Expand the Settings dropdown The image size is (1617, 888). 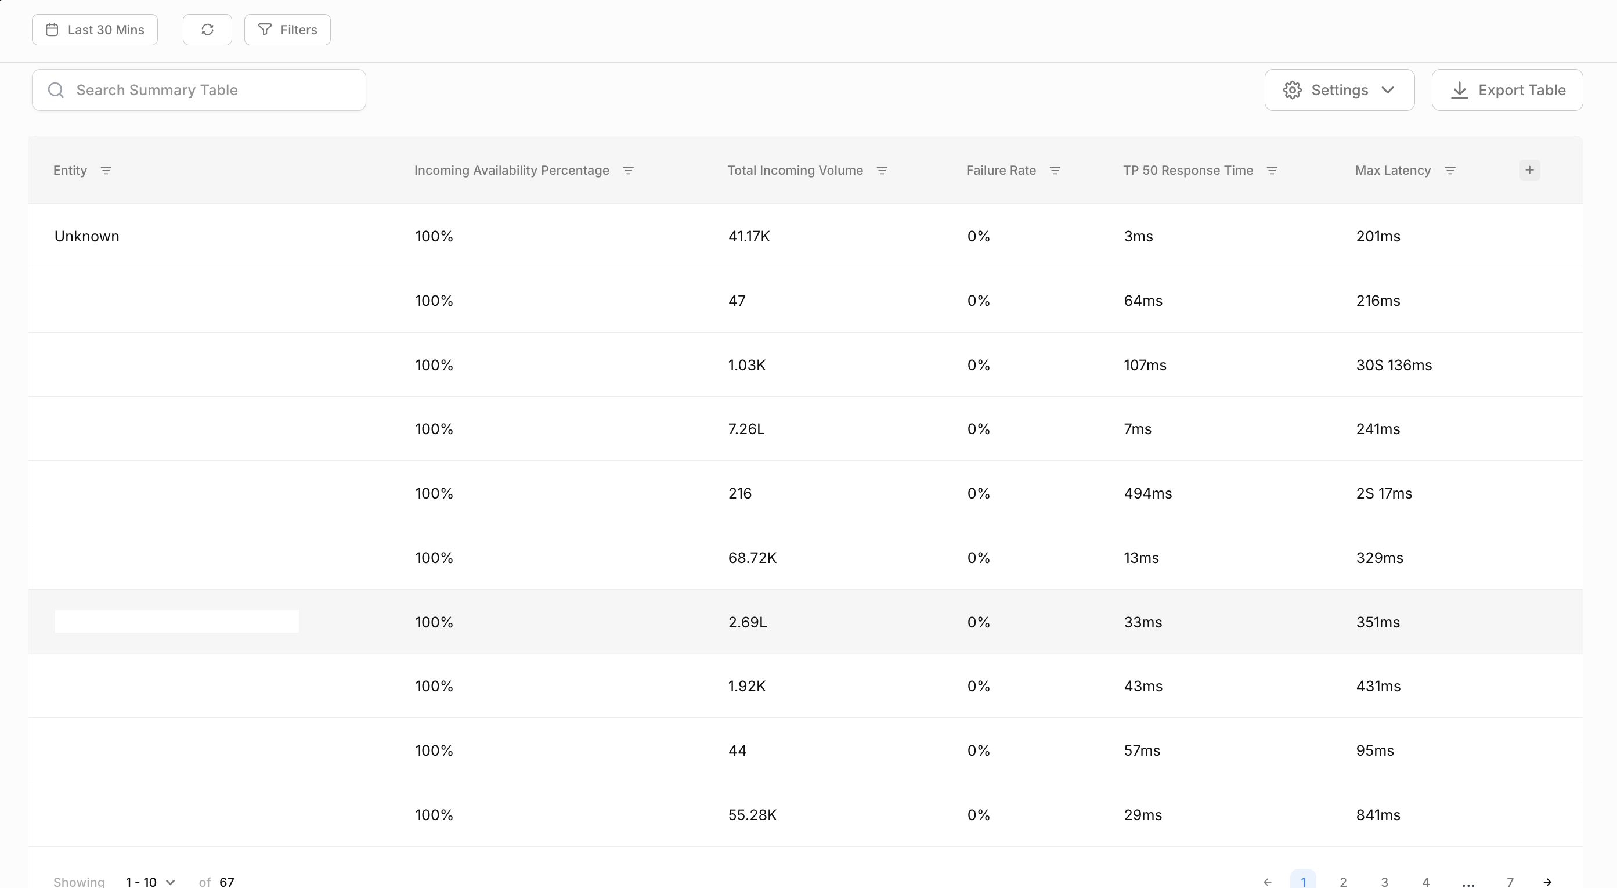(1339, 90)
